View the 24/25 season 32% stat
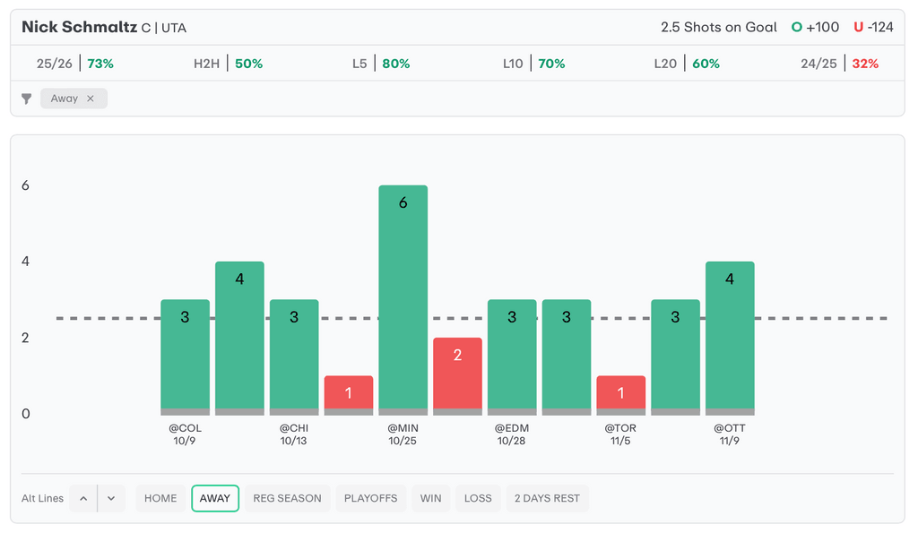The height and width of the screenshot is (533, 918). 839,64
